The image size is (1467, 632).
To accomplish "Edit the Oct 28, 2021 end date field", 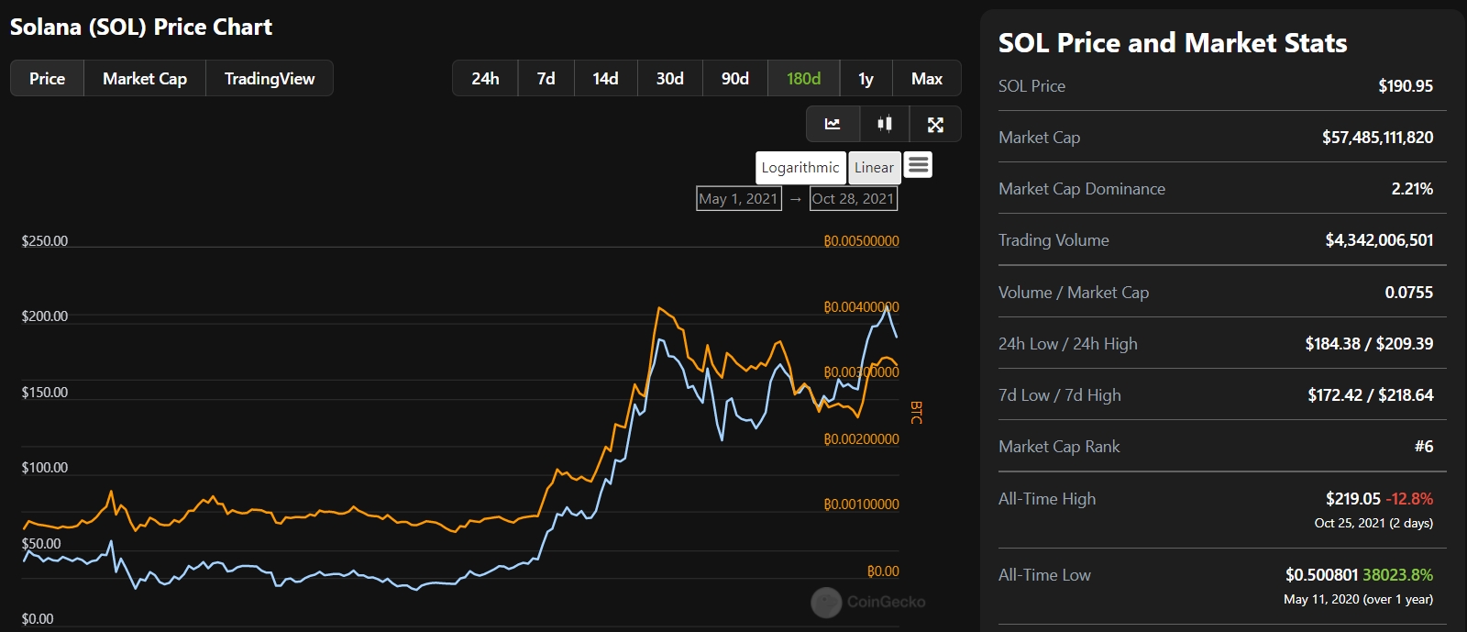I will click(x=854, y=199).
